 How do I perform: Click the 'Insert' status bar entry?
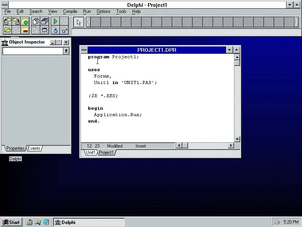[155, 146]
